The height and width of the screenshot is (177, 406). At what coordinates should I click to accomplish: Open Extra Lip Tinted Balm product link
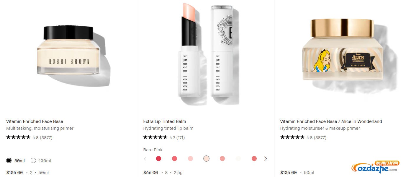point(165,121)
